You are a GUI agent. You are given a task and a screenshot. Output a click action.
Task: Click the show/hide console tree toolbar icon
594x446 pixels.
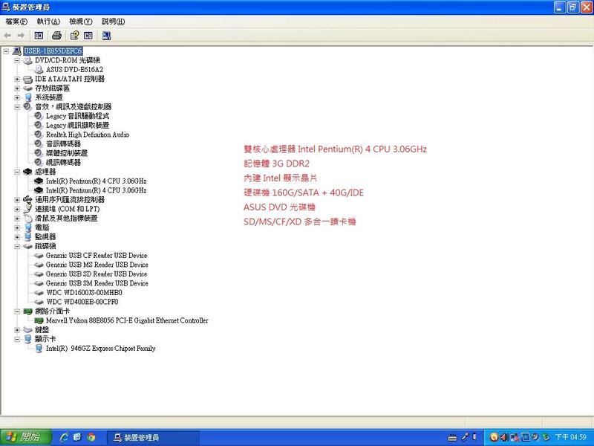[39, 36]
